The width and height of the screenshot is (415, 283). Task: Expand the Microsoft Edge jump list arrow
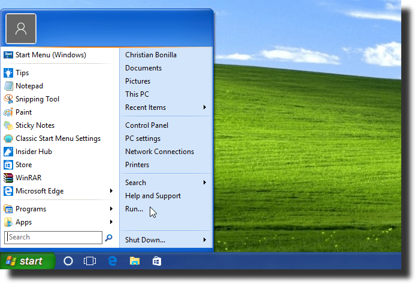click(111, 191)
